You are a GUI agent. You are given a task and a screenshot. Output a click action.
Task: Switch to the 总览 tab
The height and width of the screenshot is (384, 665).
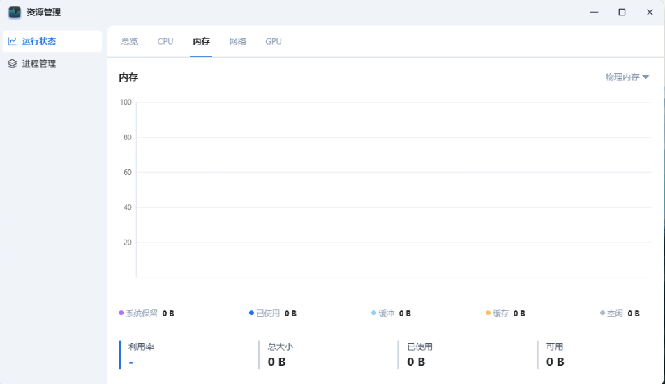(x=130, y=41)
